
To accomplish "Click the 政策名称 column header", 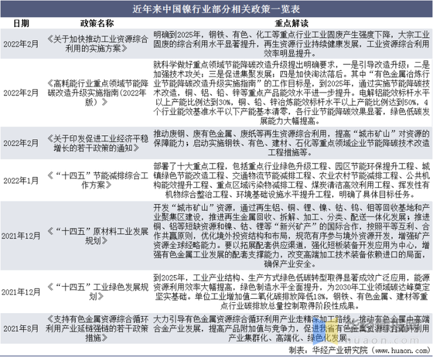I will pyautogui.click(x=97, y=24).
